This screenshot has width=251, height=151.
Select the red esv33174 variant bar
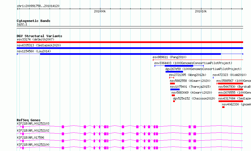pyautogui.click(x=130, y=42)
